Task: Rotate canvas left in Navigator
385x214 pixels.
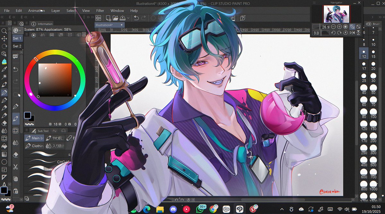Action: (x=333, y=33)
